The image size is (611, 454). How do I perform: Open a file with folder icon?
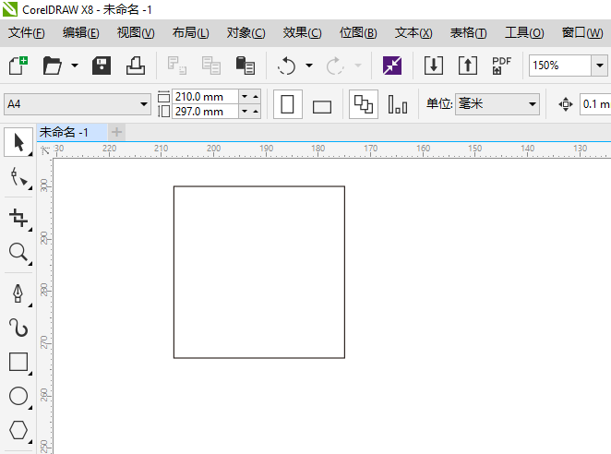coord(53,66)
